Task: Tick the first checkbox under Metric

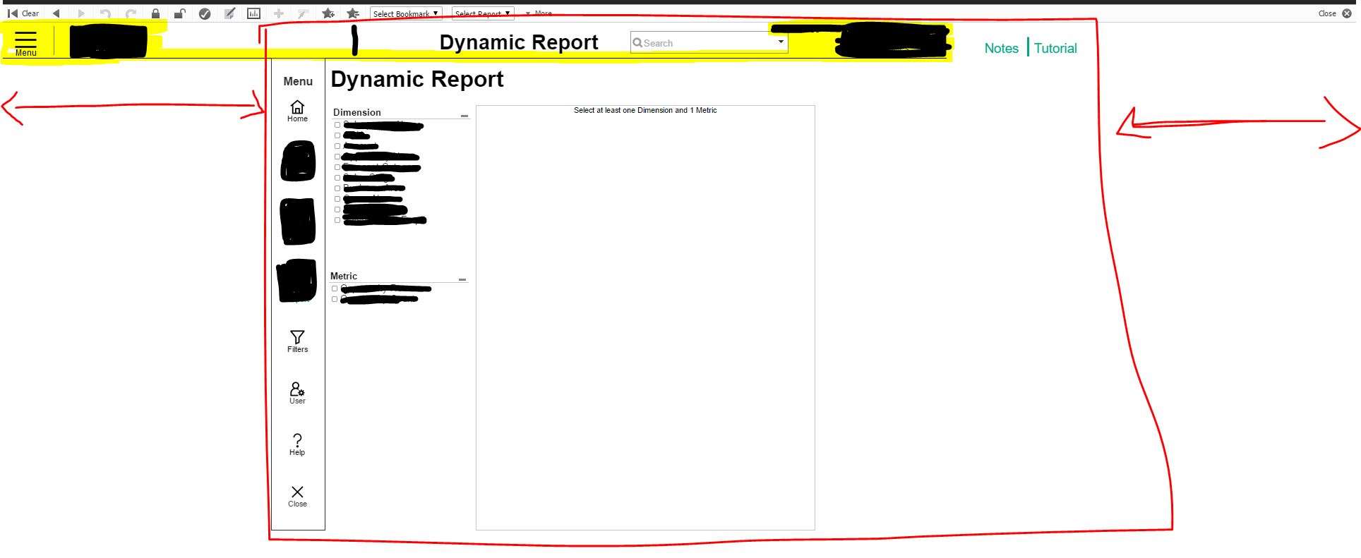Action: 335,289
